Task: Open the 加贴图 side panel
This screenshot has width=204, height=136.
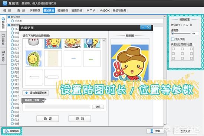Action: [3, 23]
